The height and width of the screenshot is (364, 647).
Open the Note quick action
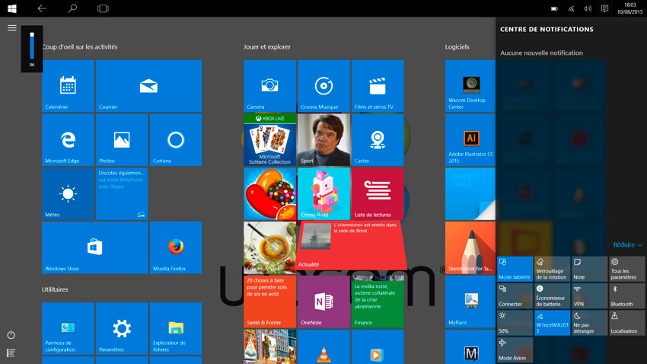click(590, 269)
